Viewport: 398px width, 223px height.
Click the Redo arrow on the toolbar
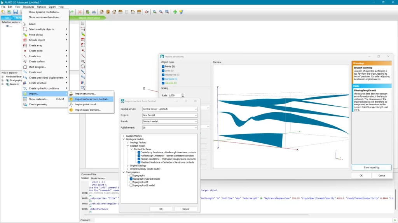click(72, 12)
